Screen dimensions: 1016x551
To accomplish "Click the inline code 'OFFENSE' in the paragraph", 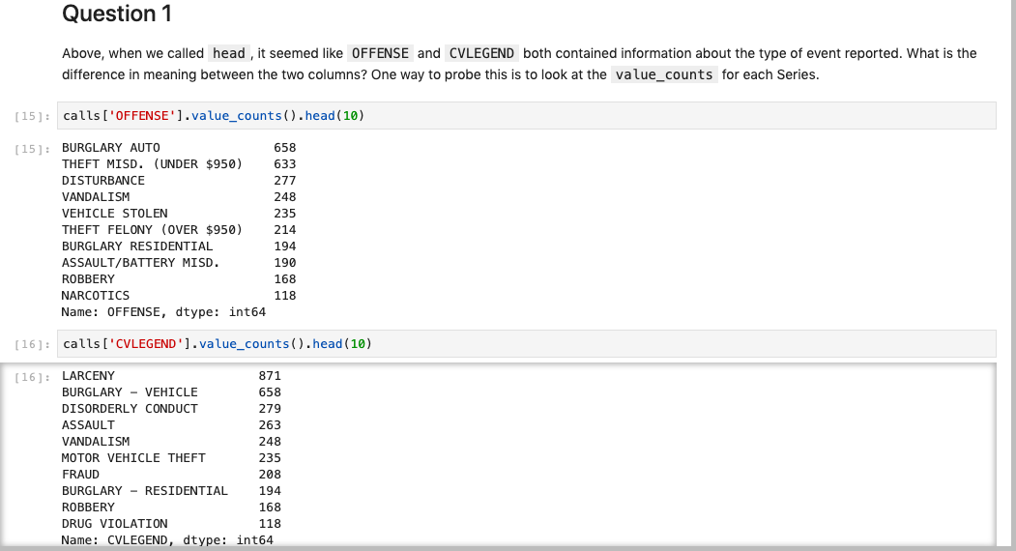I will [x=380, y=53].
